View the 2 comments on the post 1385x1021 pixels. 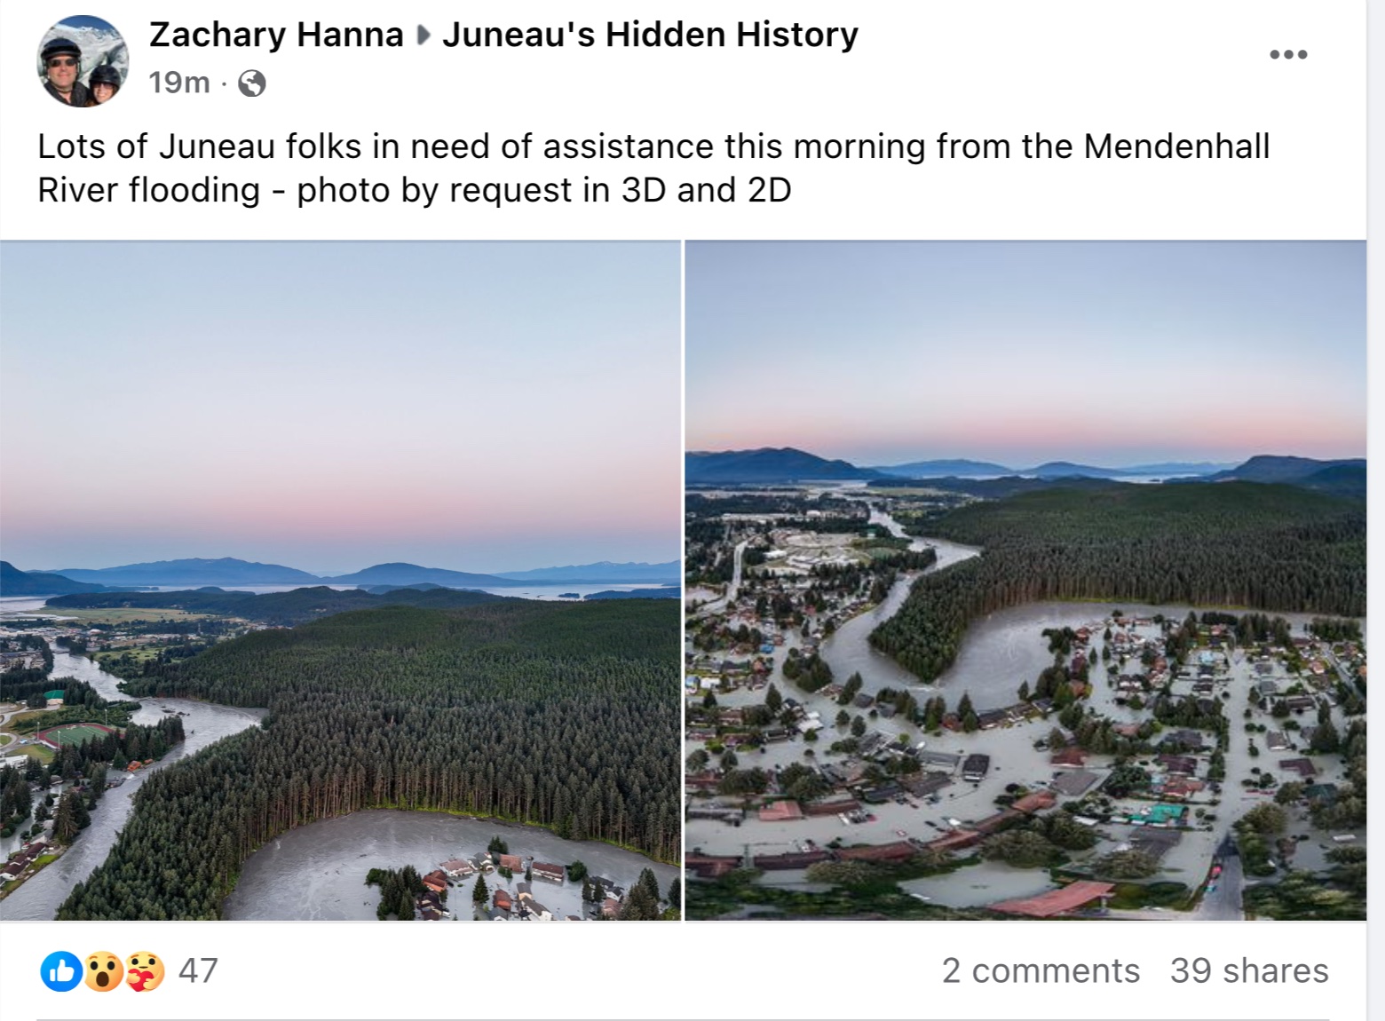(1041, 970)
